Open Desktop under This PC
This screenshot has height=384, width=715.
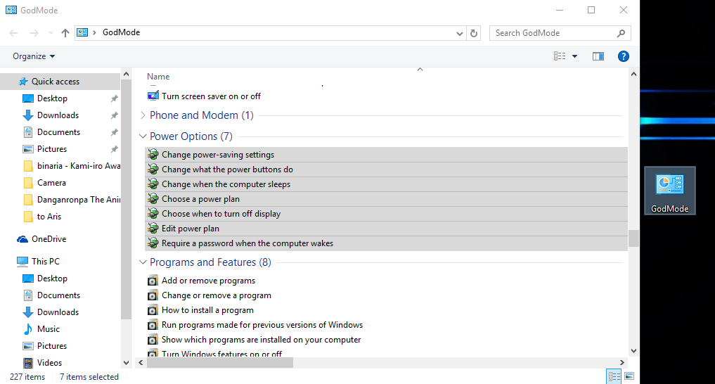52,279
